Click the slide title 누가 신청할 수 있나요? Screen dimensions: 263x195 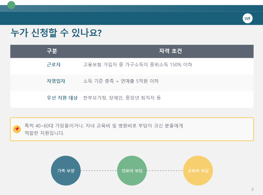coord(56,33)
